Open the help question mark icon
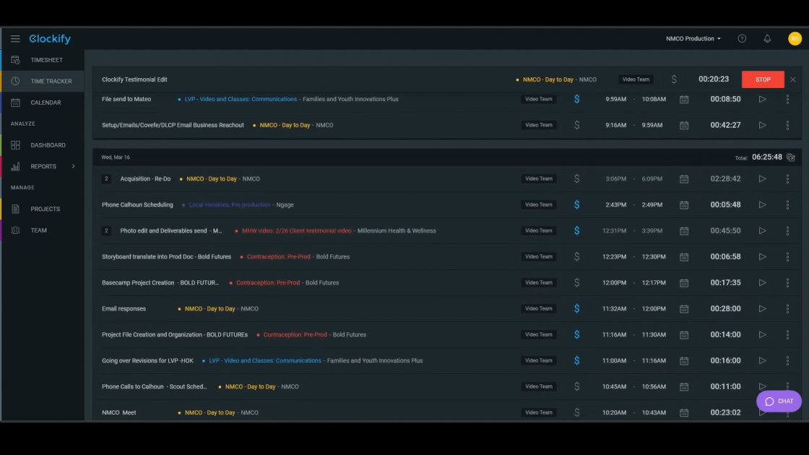The height and width of the screenshot is (455, 809). coord(742,39)
